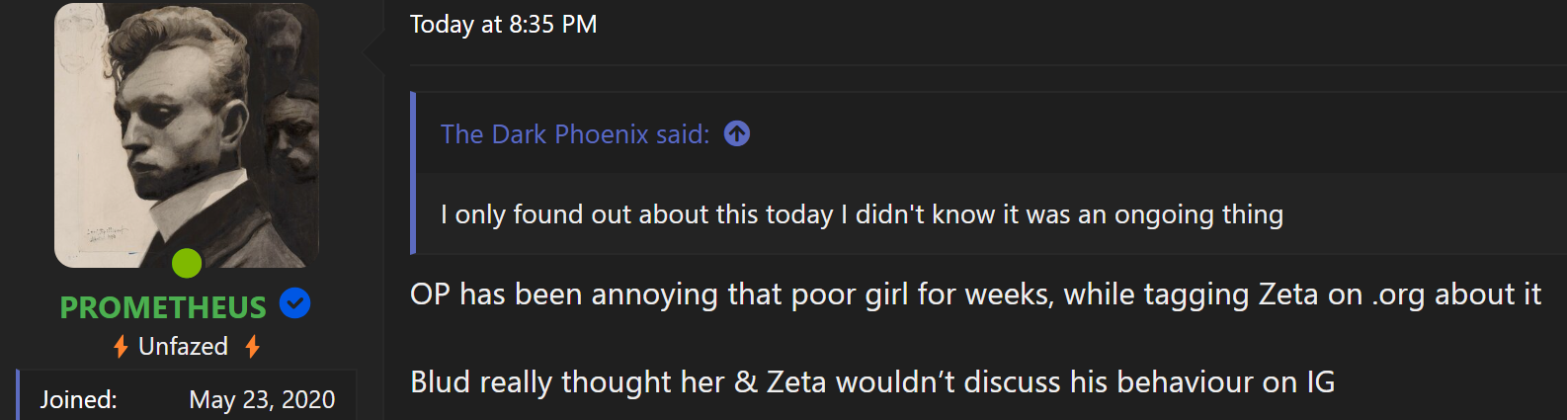Click the "Joined:" label in user info
This screenshot has height=420, width=1567.
(x=79, y=399)
